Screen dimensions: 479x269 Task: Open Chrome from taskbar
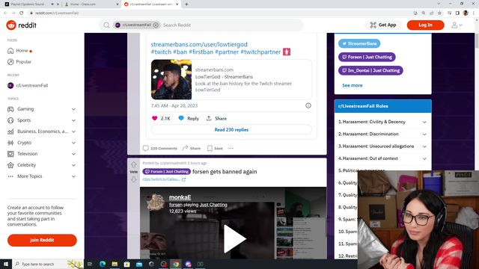[x=176, y=264]
